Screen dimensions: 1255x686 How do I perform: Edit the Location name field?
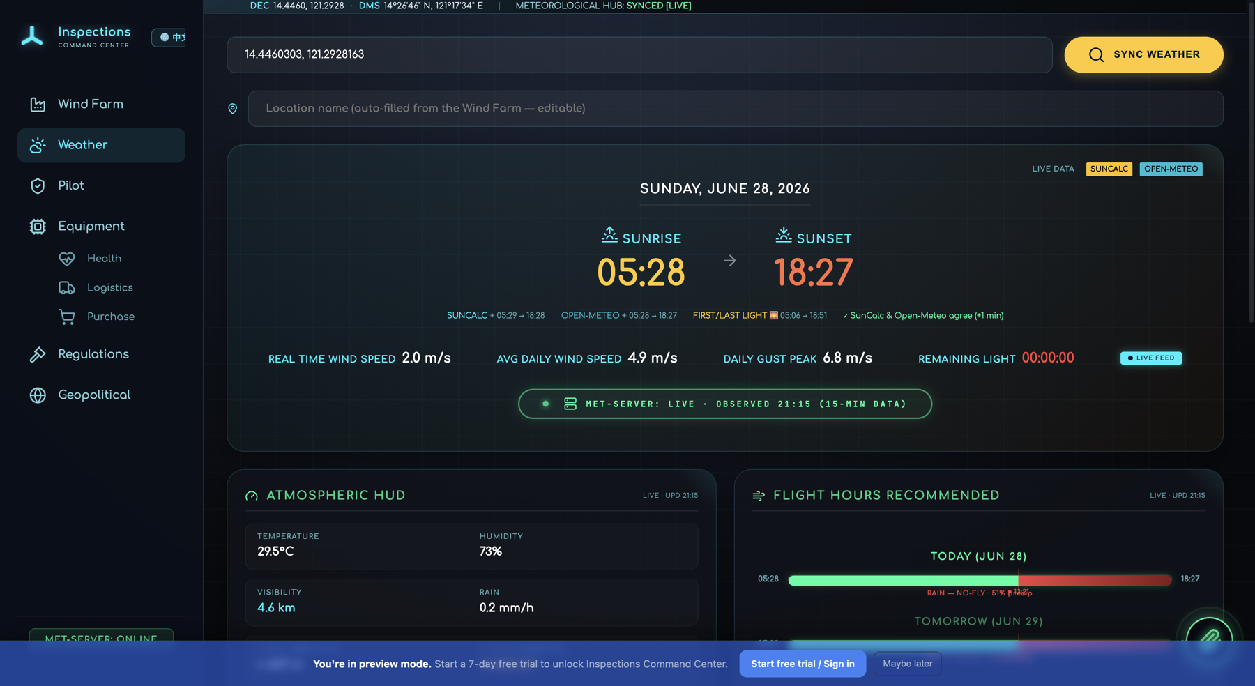[x=735, y=109]
